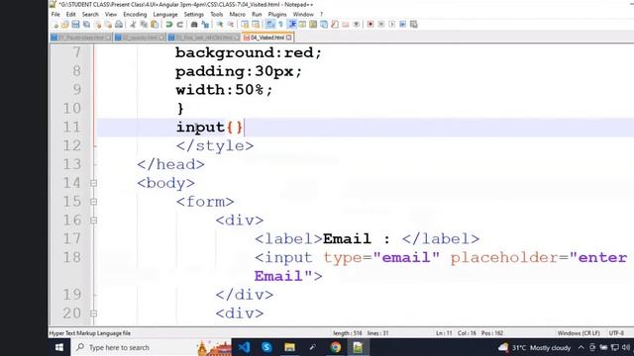
Task: Click the Replace toolbar icon
Action: pyautogui.click(x=205, y=24)
